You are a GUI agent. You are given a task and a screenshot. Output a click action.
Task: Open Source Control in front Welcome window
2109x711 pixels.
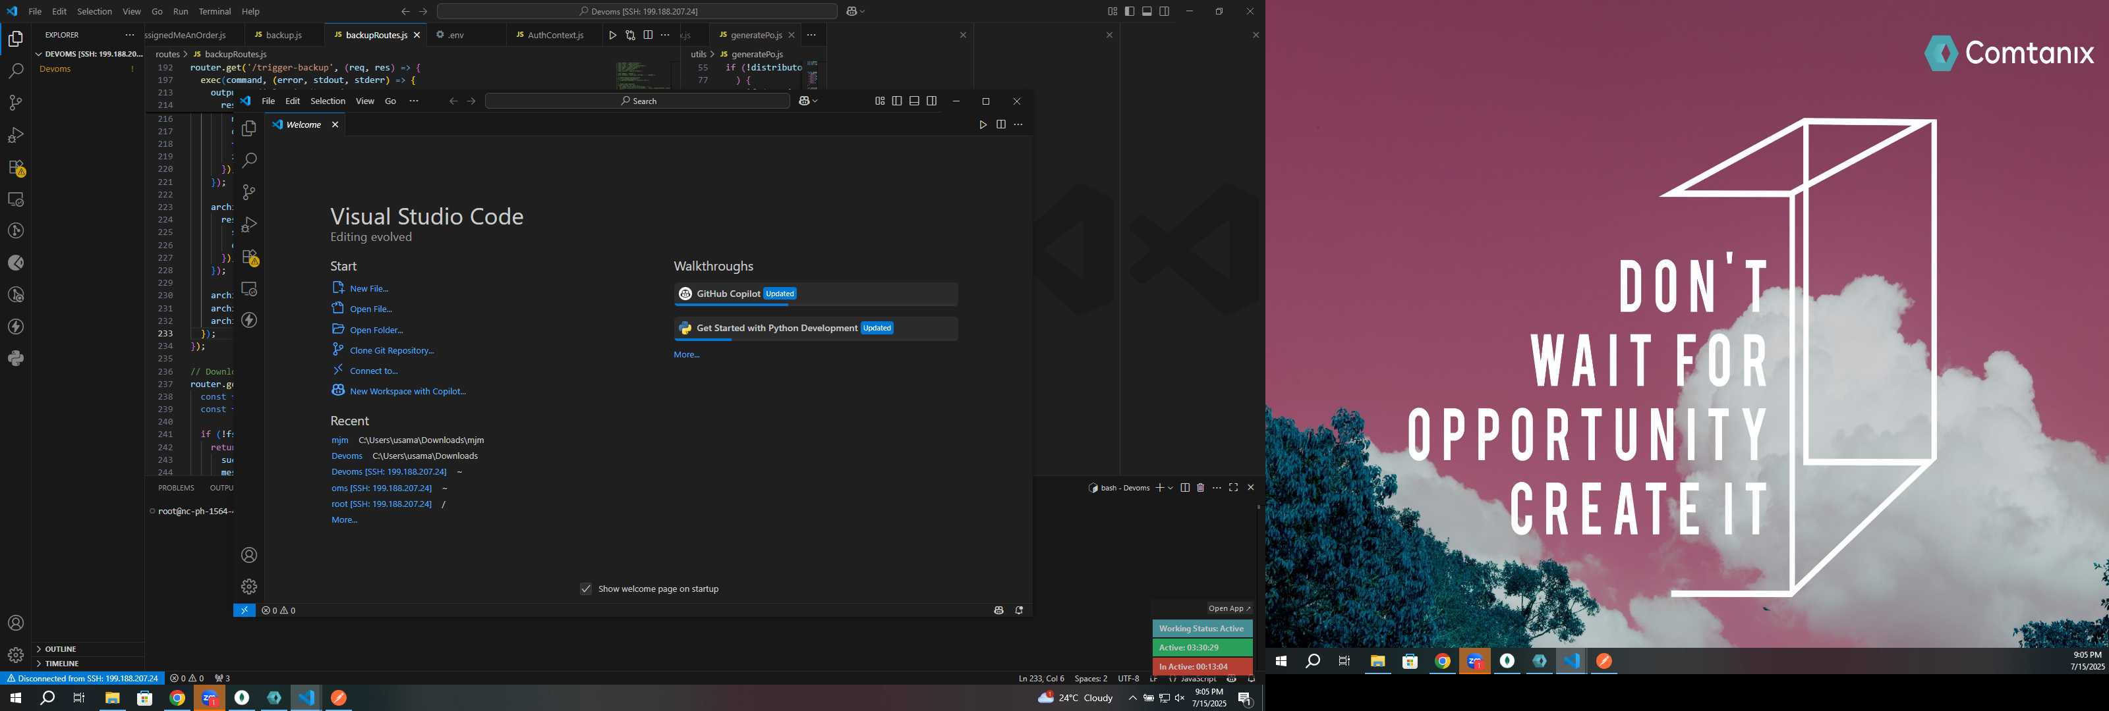tap(250, 192)
